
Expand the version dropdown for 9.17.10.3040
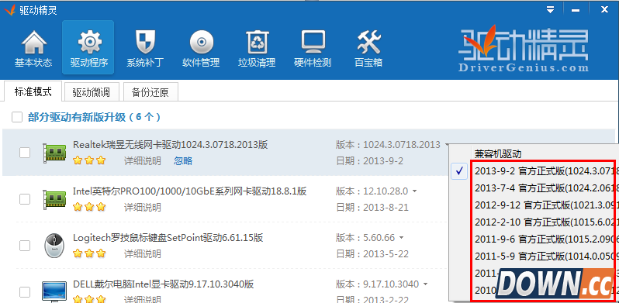tap(426, 284)
